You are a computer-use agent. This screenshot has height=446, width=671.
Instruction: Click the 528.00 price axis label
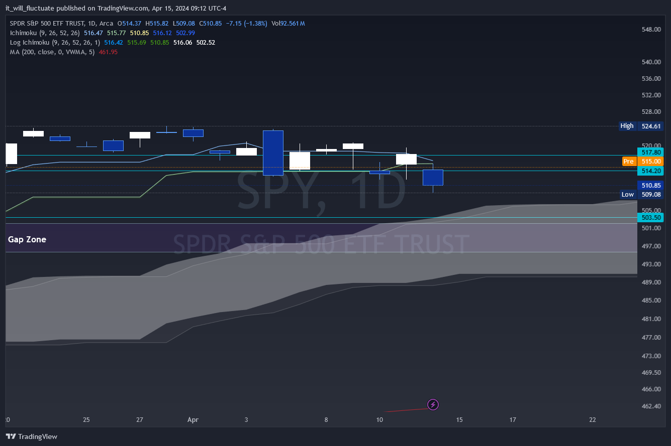[x=651, y=111]
